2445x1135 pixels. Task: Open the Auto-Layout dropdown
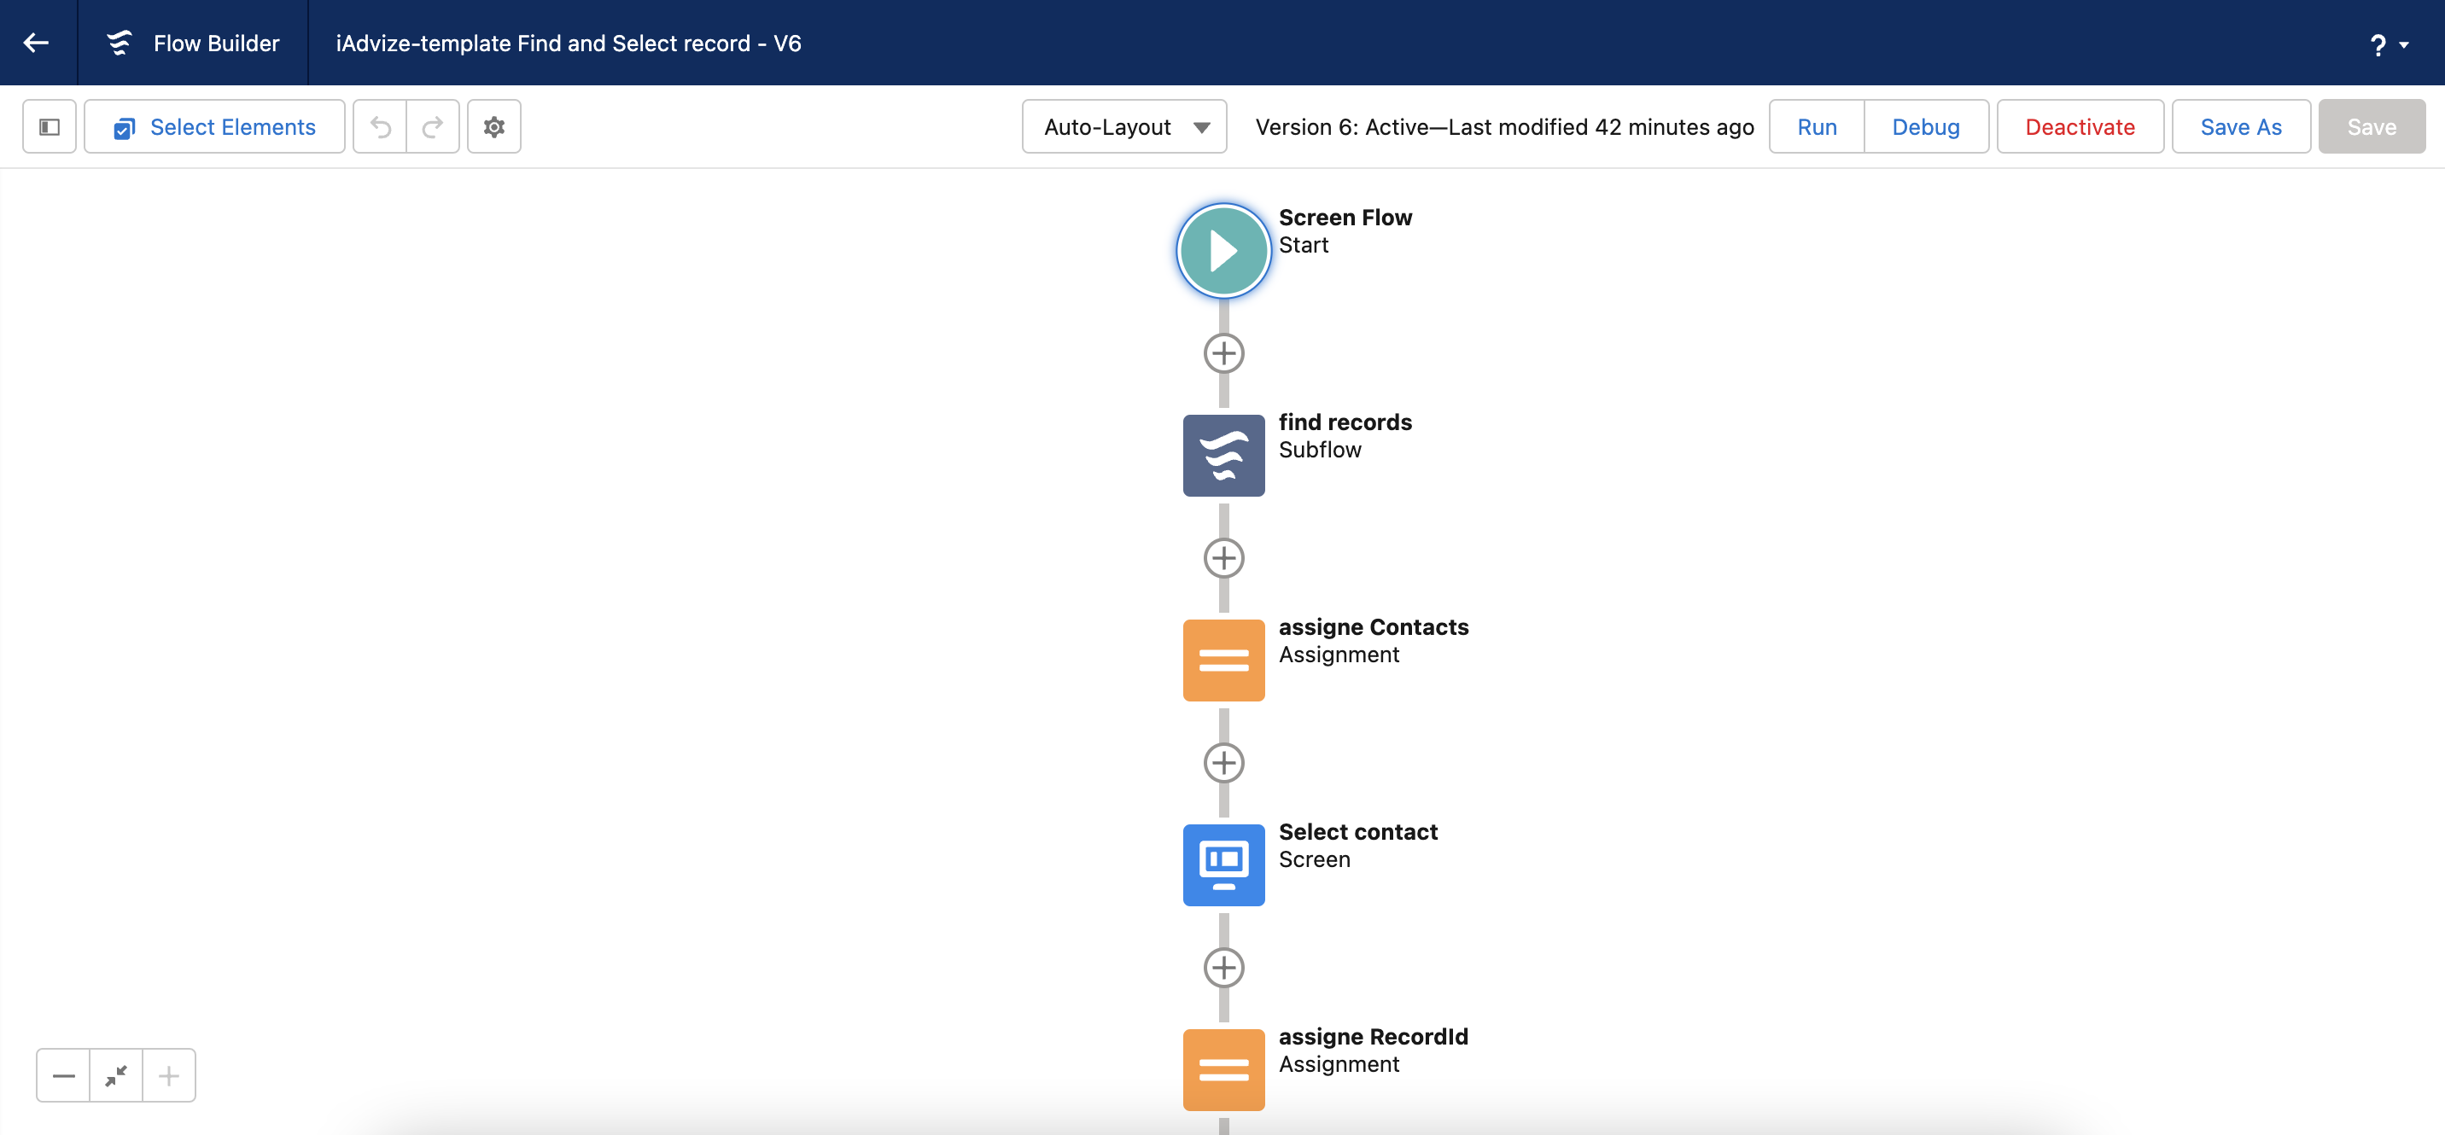coord(1124,126)
